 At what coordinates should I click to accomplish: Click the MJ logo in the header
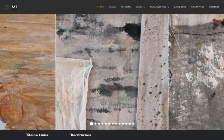pyautogui.click(x=14, y=7)
